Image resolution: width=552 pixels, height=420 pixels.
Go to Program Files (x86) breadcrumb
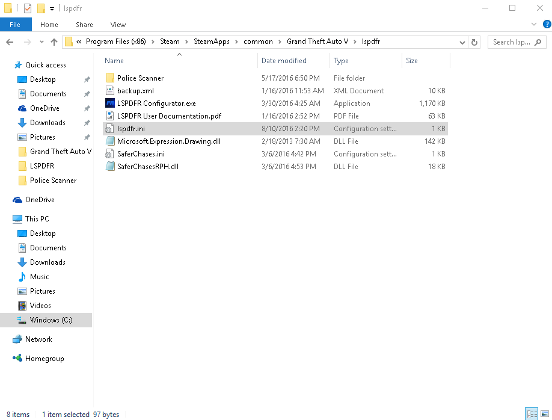pos(116,42)
